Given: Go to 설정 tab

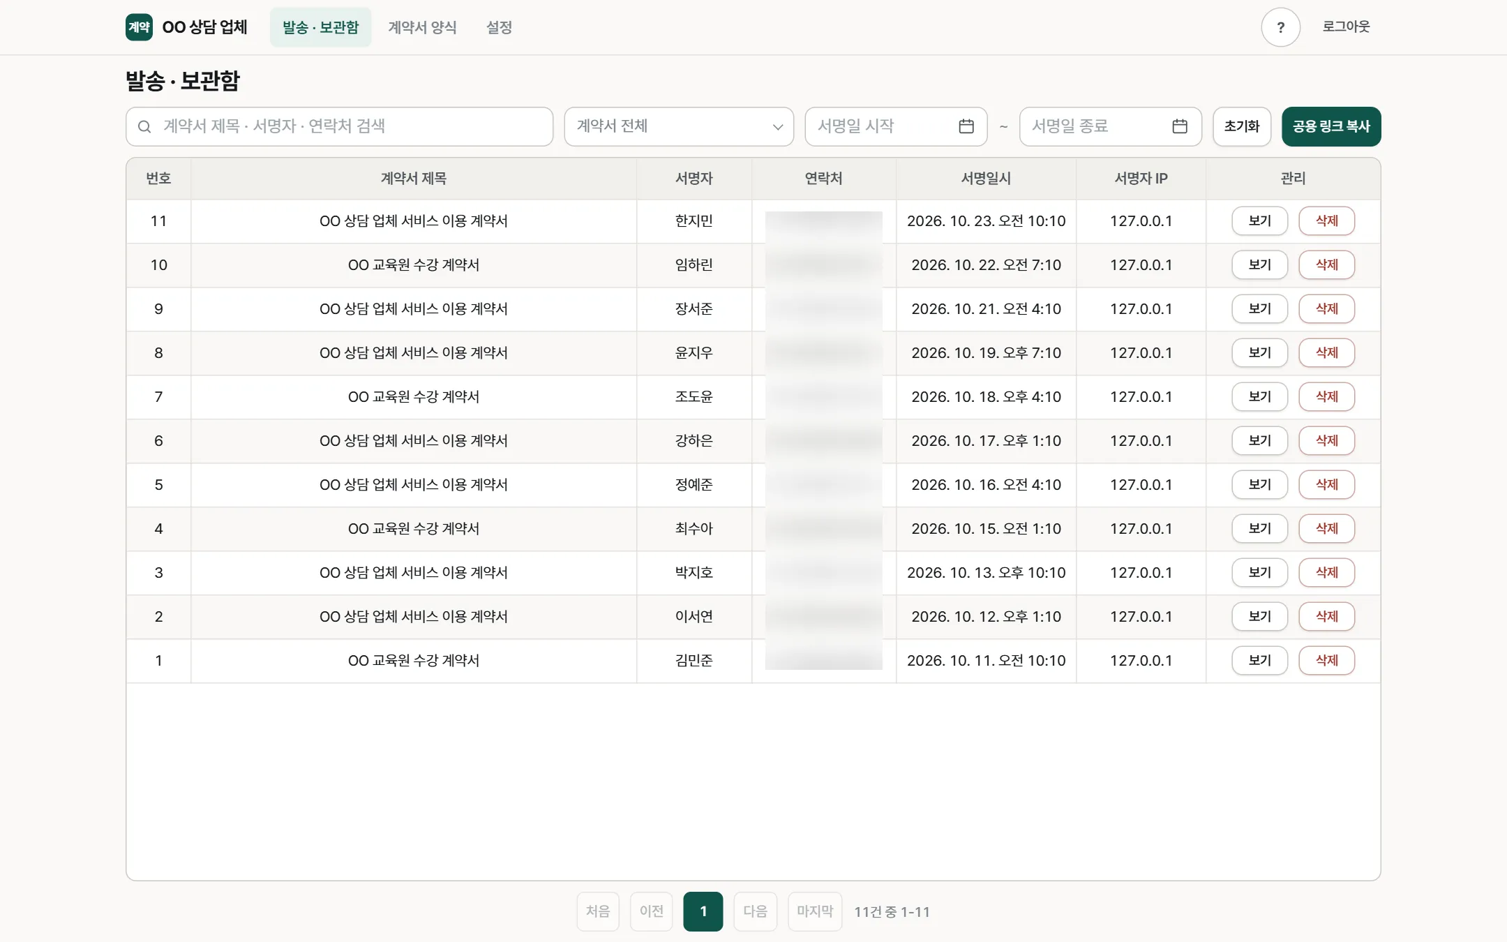Looking at the screenshot, I should (x=499, y=27).
